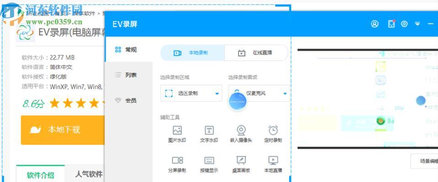Click the 图片水印 tool icon
Image resolution: width=438 pixels, height=182 pixels.
(x=177, y=130)
